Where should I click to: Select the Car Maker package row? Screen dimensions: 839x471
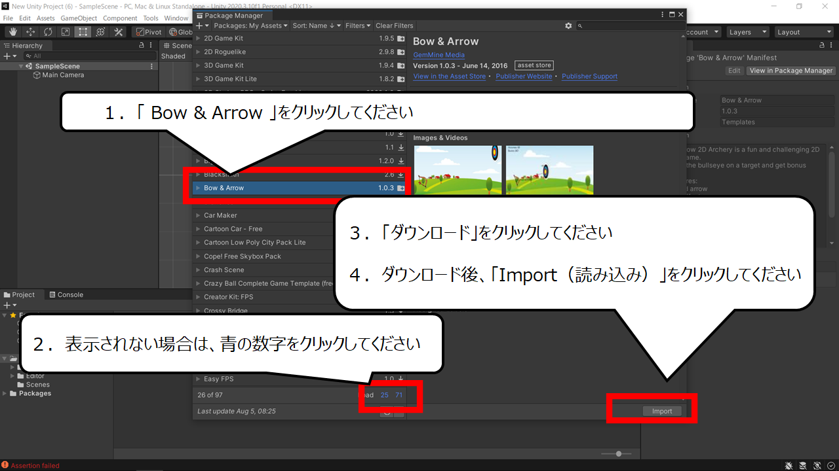click(x=299, y=215)
